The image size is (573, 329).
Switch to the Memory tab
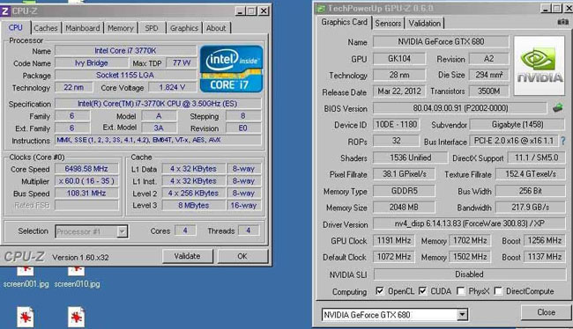pos(121,28)
